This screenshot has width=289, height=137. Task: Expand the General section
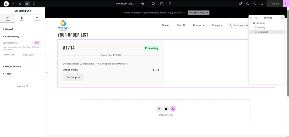click(9, 29)
